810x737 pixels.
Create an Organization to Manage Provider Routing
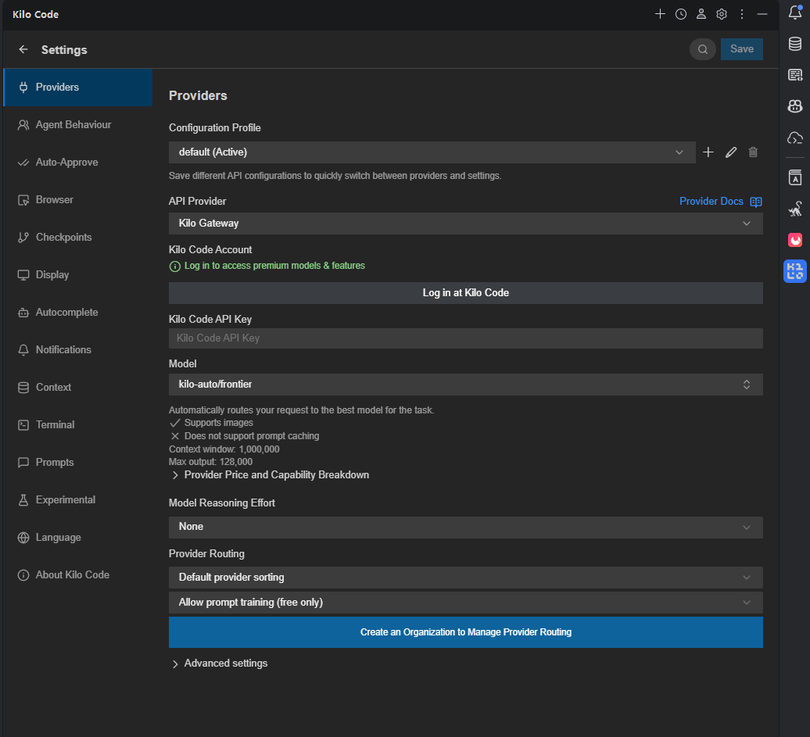pyautogui.click(x=465, y=632)
